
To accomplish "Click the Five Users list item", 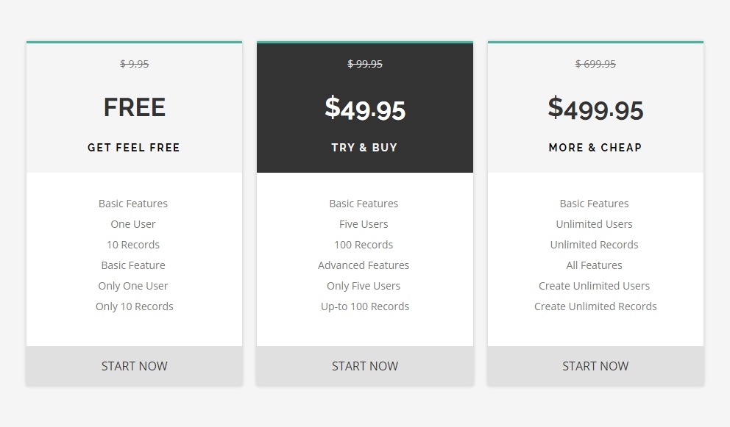I will click(x=364, y=224).
